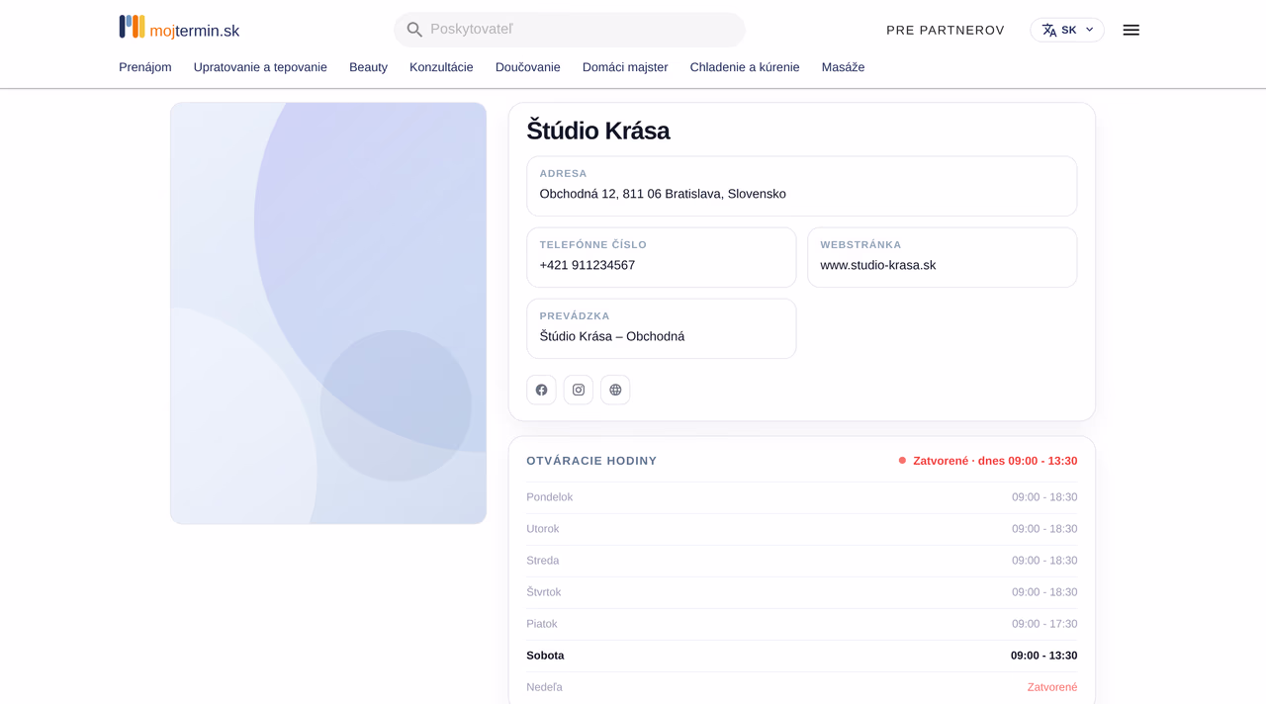Click the translate language icon

1049,31
